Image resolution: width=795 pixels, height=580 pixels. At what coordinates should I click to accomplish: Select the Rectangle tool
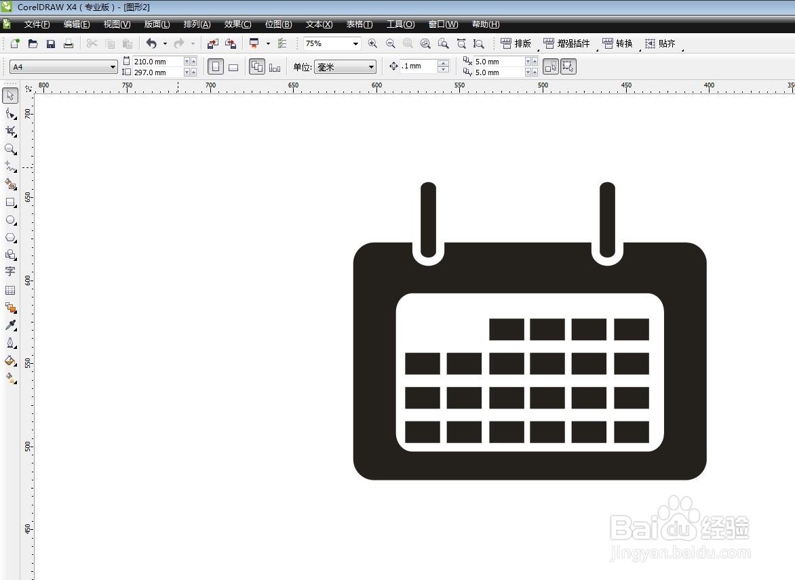pos(10,202)
